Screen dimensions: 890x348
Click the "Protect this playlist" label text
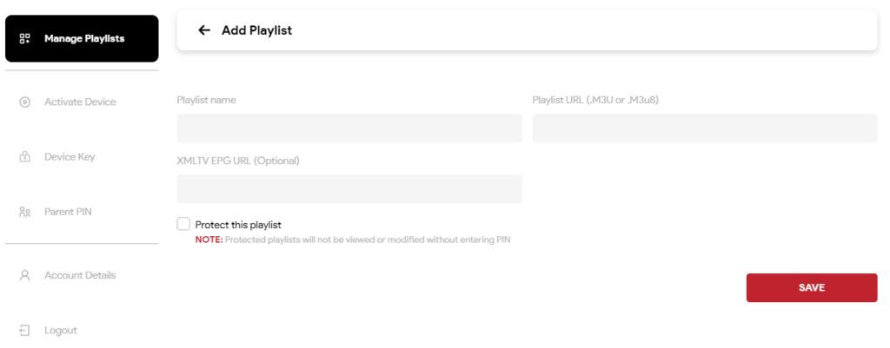238,225
